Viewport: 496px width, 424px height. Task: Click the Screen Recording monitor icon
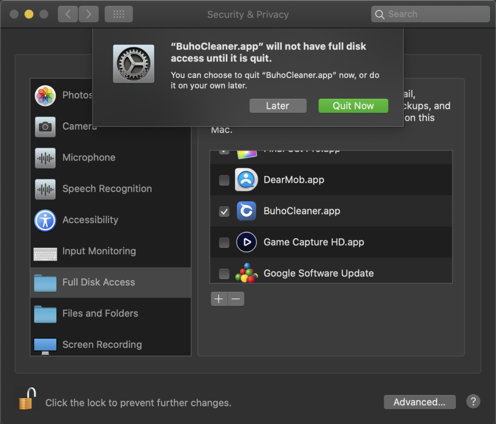click(45, 346)
